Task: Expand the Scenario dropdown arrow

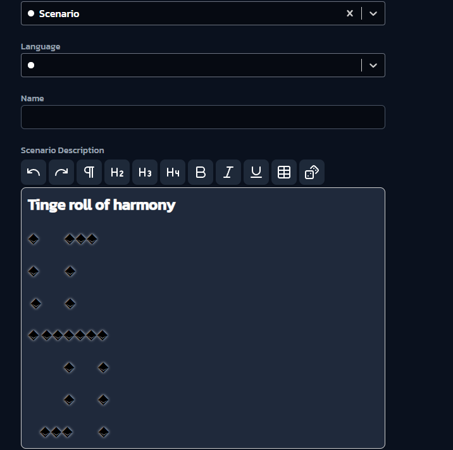Action: (x=373, y=13)
